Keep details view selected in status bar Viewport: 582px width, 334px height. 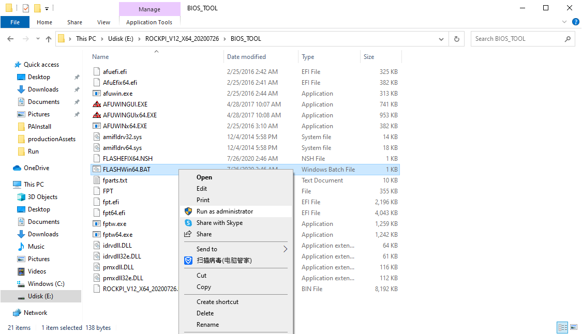562,327
